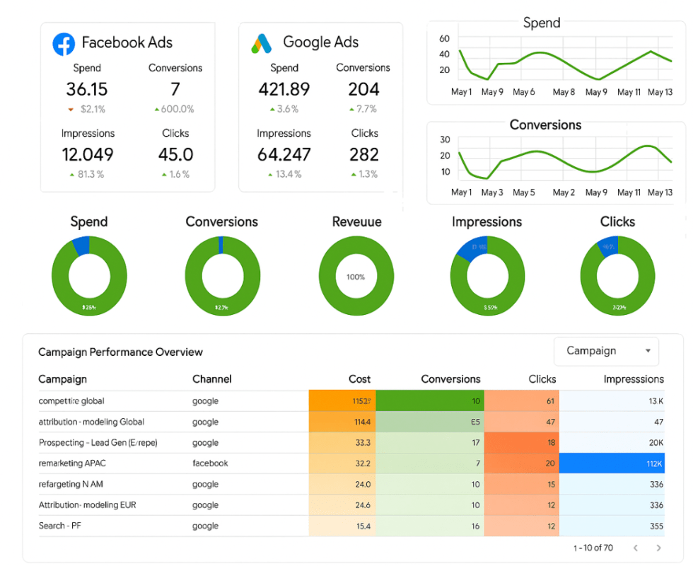Go to previous page of campaign table
Screen dimensions: 693x566
point(635,548)
